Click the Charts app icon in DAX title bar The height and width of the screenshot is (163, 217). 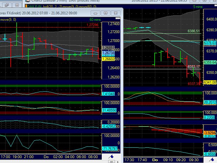[x=28, y=1]
